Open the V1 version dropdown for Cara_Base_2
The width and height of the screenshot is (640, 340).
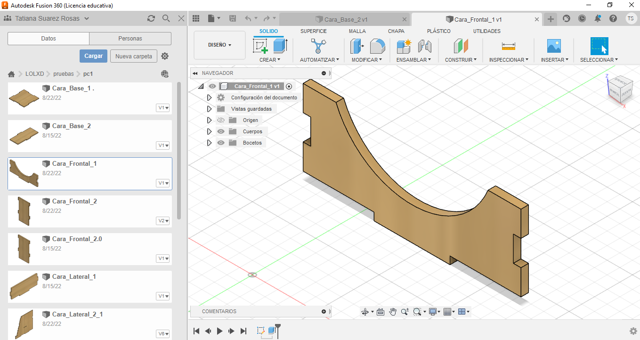click(163, 146)
